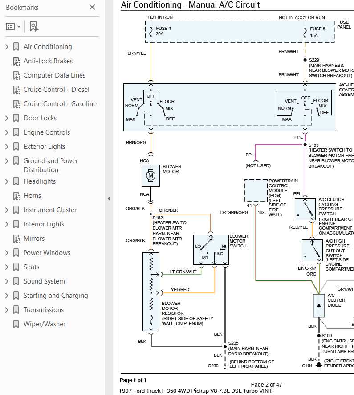Expand the Headlights bookmark

point(7,181)
